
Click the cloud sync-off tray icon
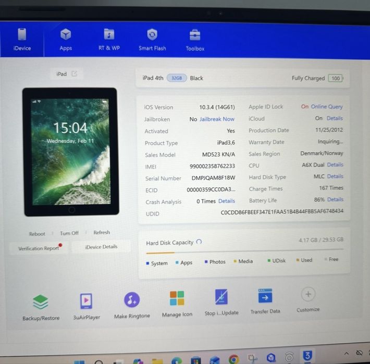[359, 353]
